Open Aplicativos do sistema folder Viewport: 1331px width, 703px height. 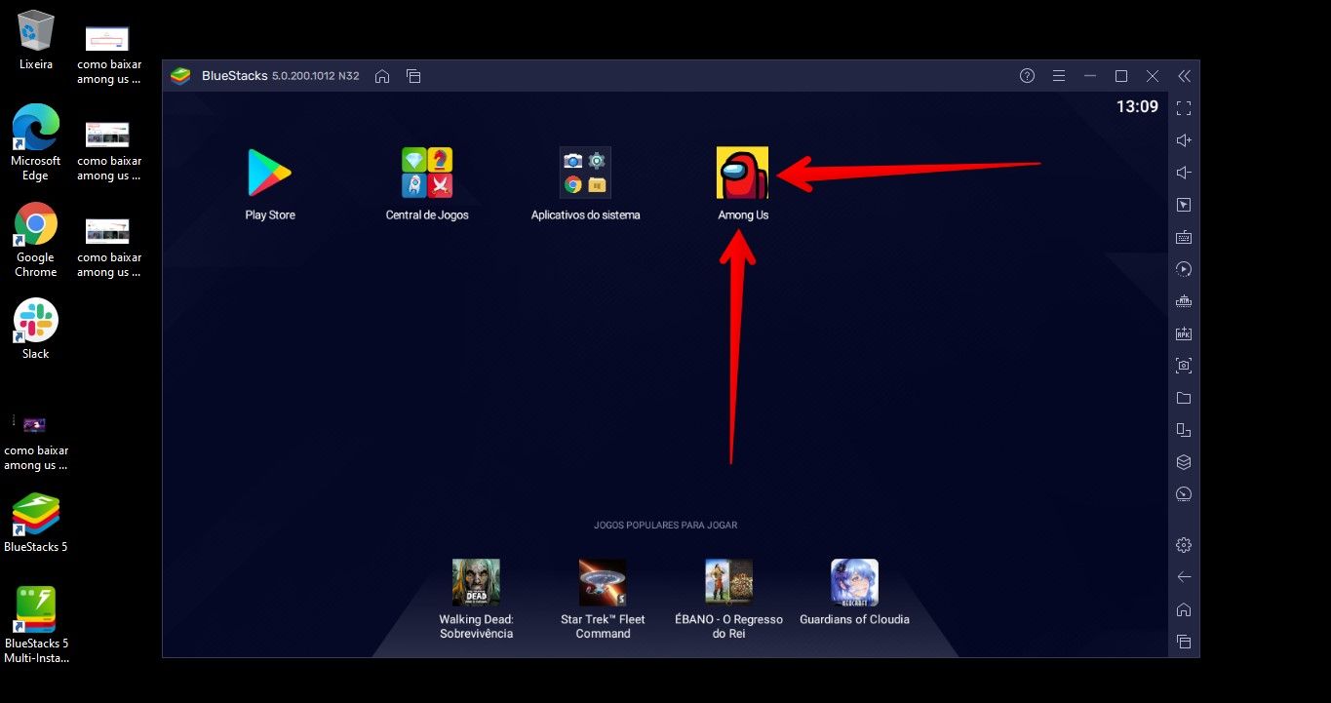pos(585,173)
